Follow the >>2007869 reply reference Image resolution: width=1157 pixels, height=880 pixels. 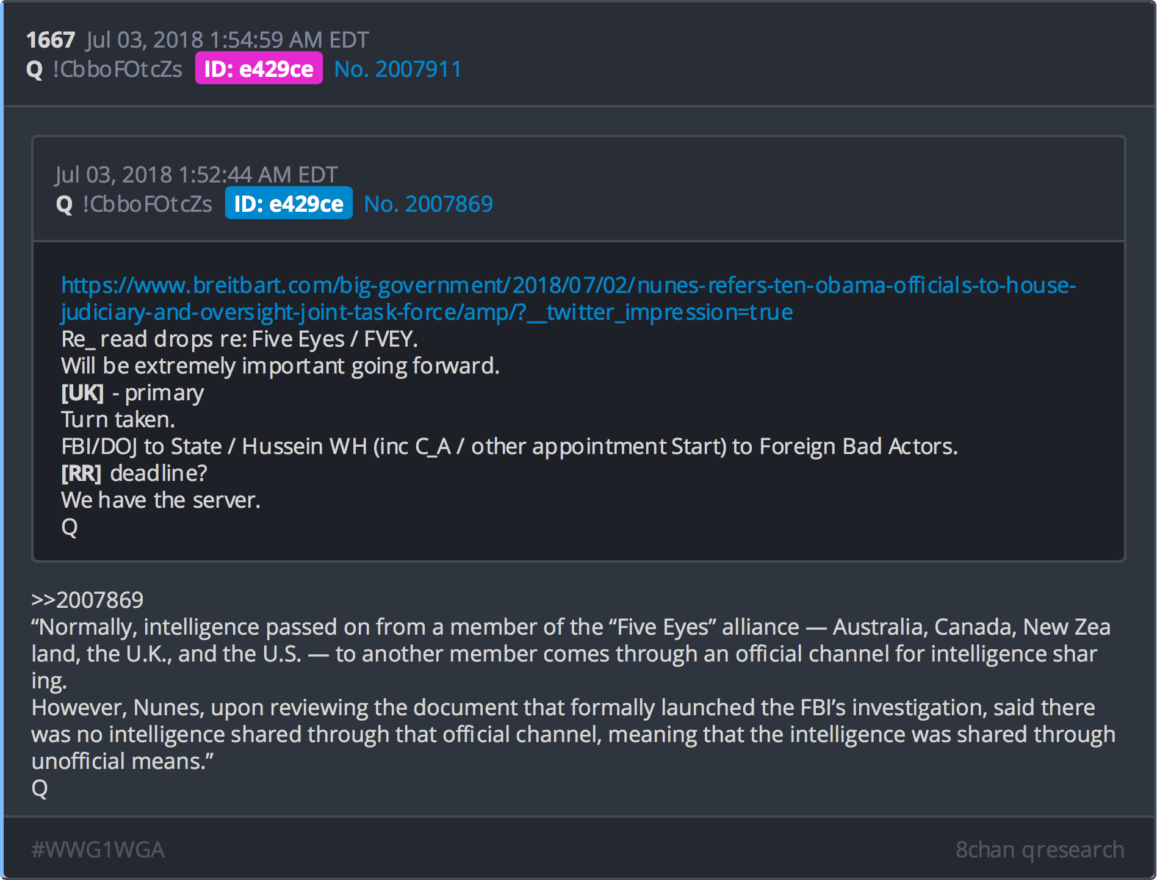click(x=87, y=600)
